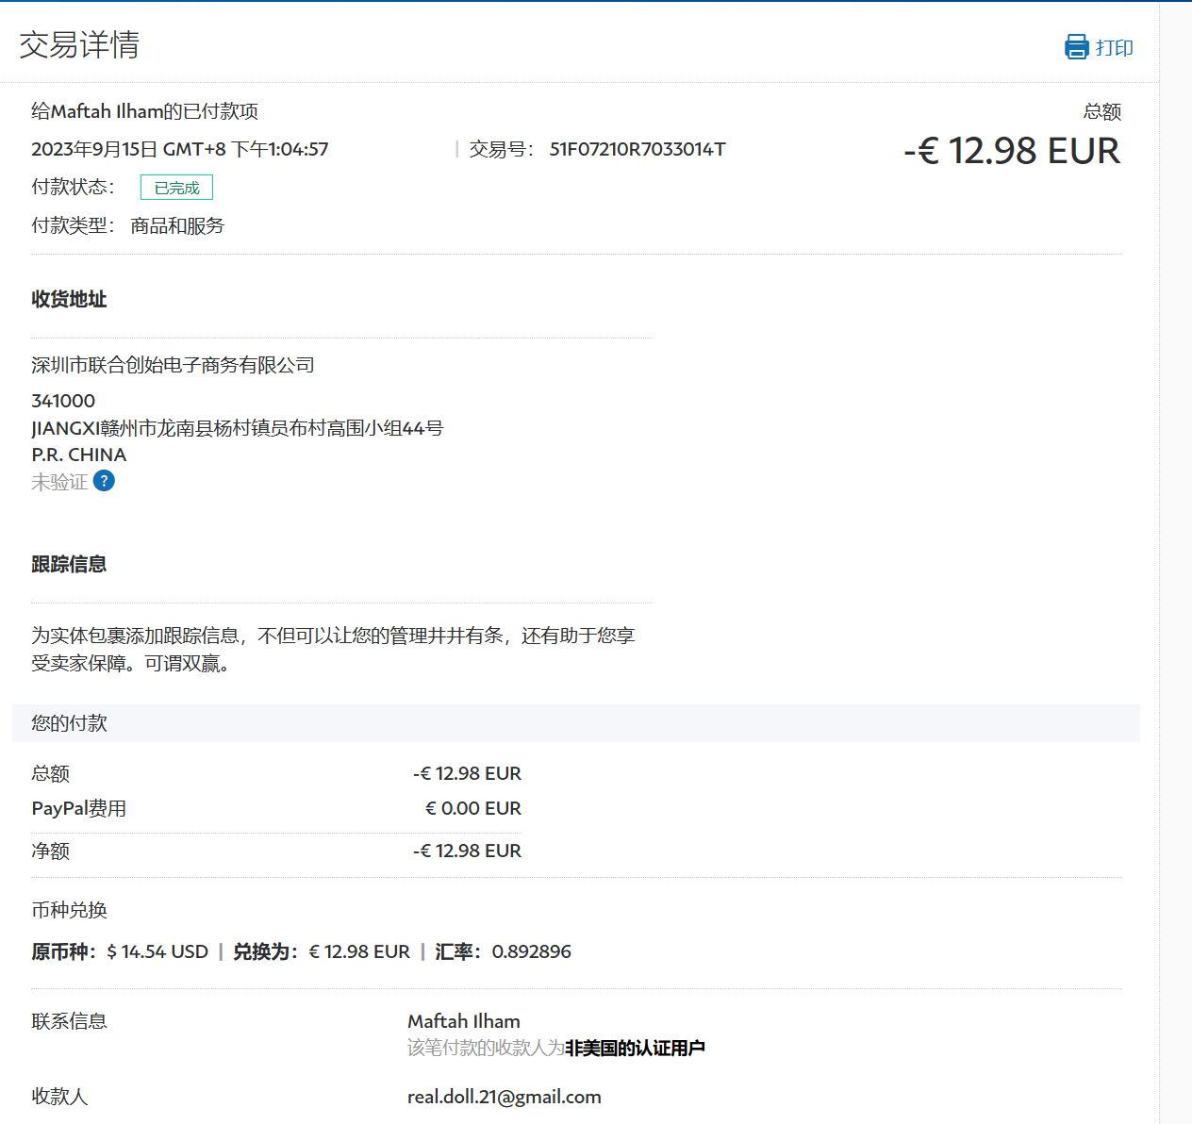Click the PayPal费用 amount € 0.00 EUR
This screenshot has width=1192, height=1124.
click(472, 808)
